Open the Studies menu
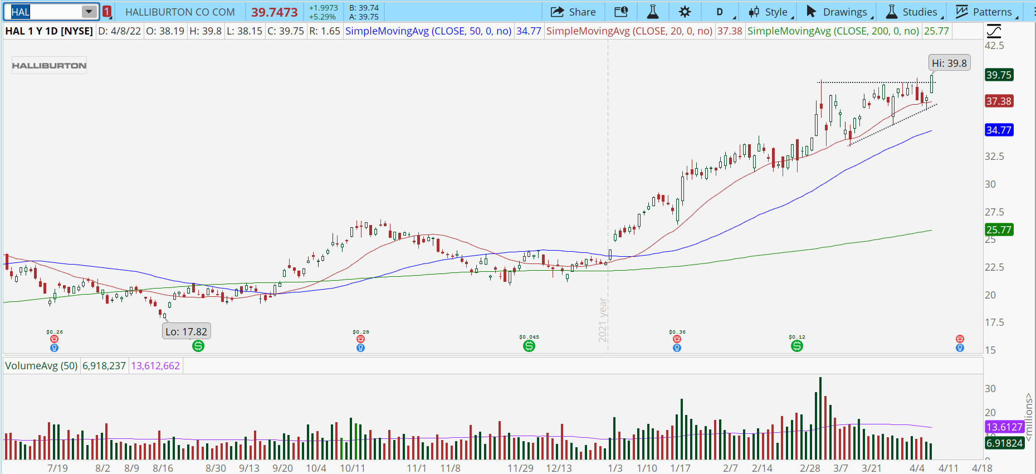The width and height of the screenshot is (1036, 474). [x=913, y=12]
